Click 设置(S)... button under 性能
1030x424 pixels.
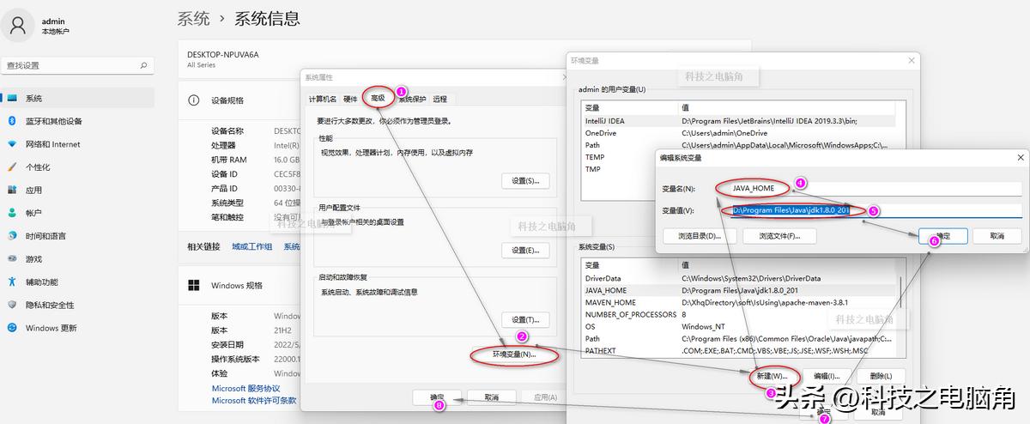pyautogui.click(x=525, y=181)
